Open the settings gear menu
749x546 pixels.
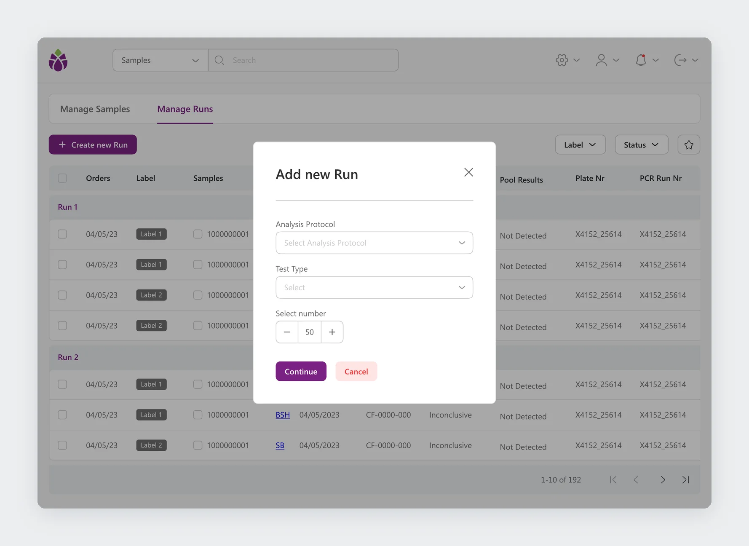click(x=562, y=60)
